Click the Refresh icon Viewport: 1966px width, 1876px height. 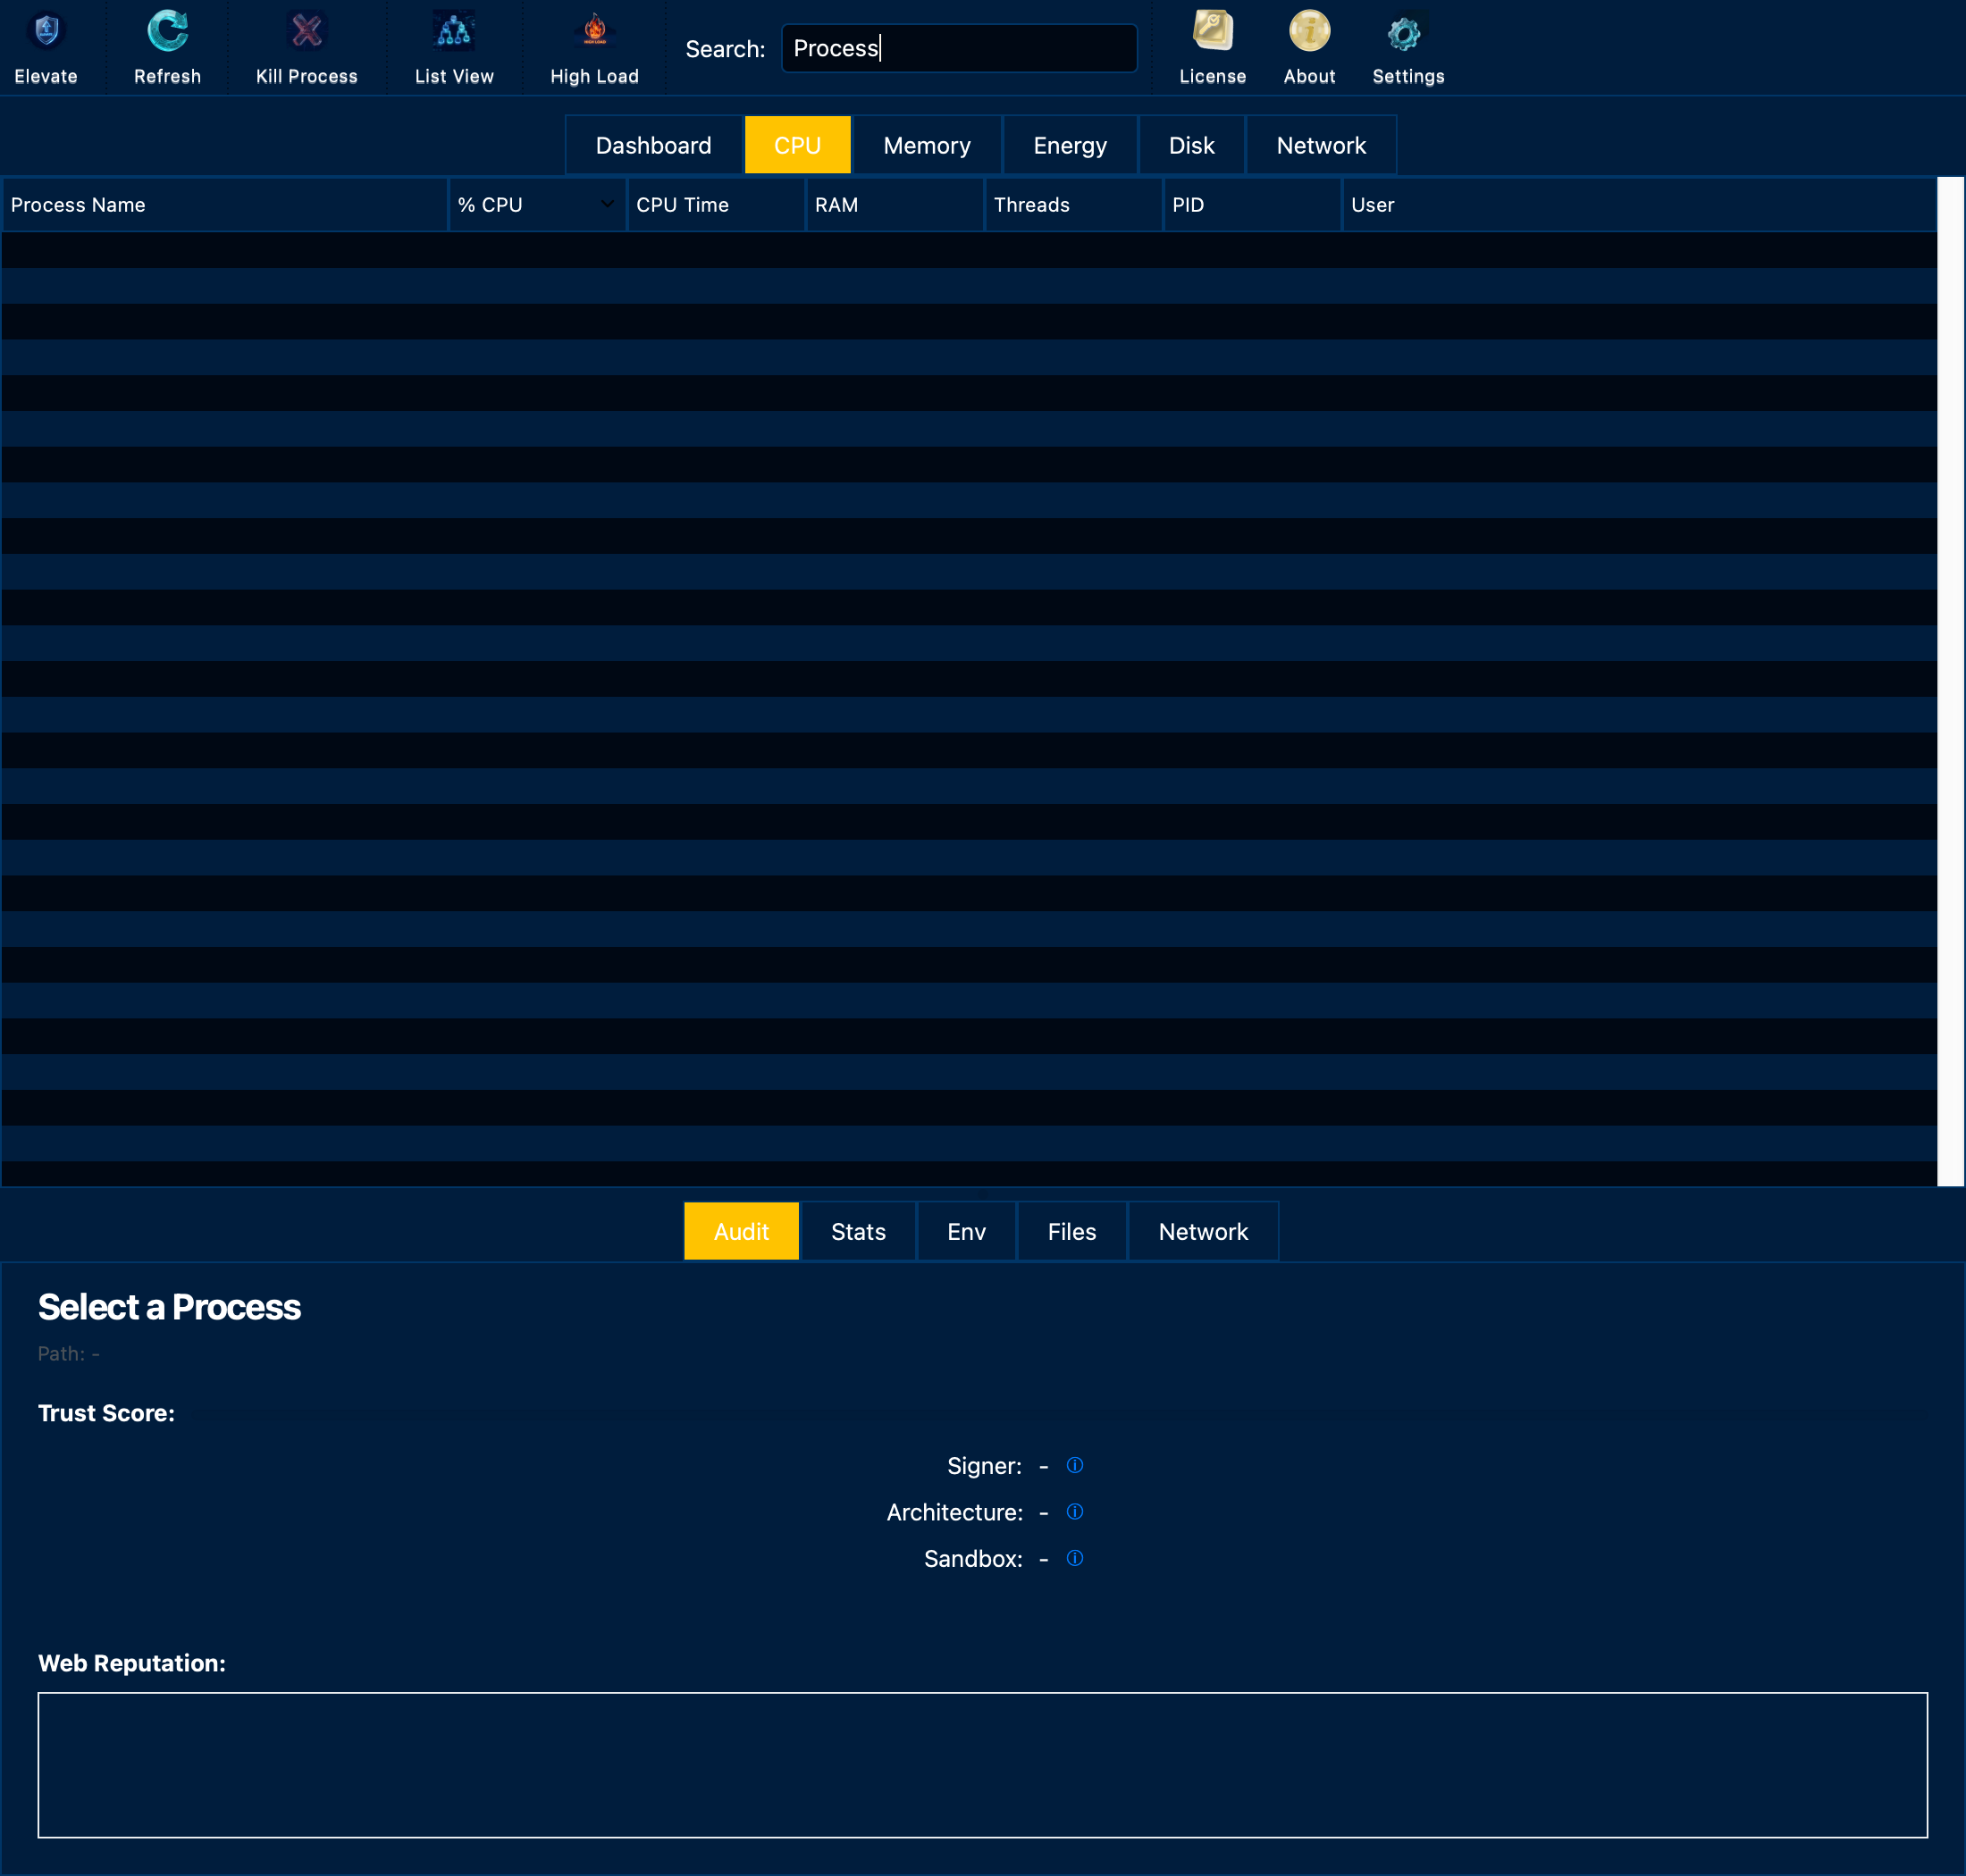click(167, 32)
